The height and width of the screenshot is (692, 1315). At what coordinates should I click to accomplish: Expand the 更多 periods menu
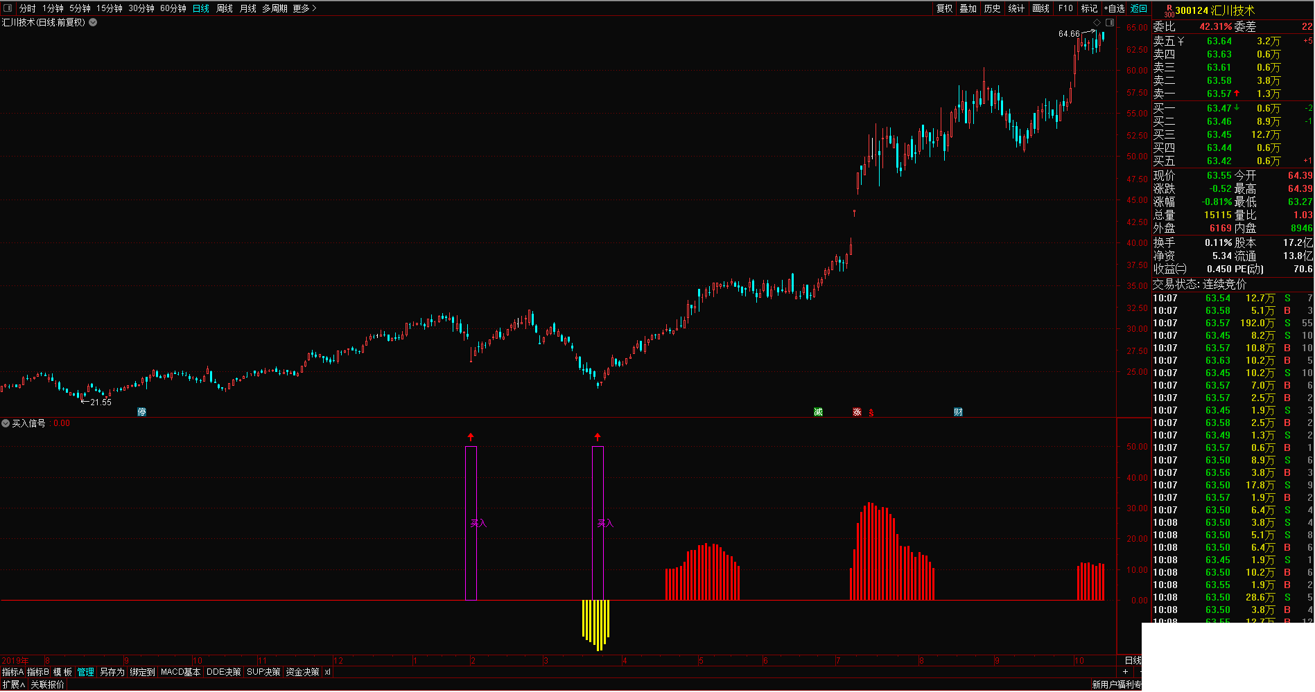point(304,8)
